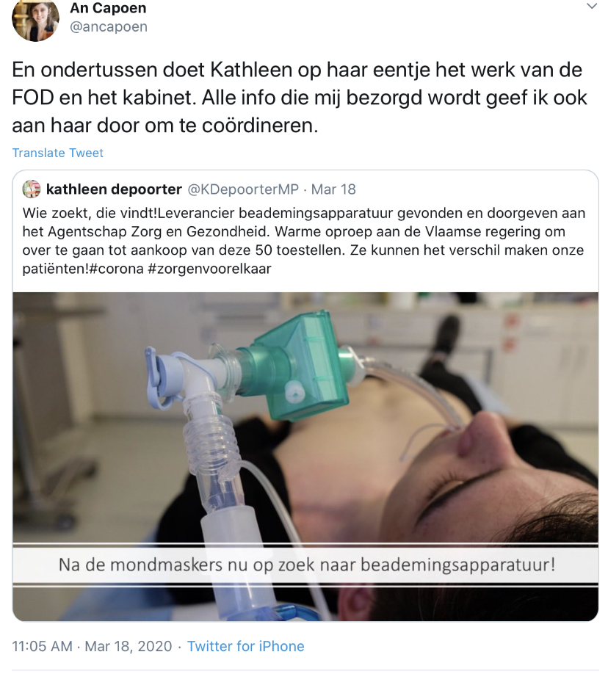Screen dimensions: 608x685
Task: Click the Translate Tweet link
Action: click(x=58, y=153)
